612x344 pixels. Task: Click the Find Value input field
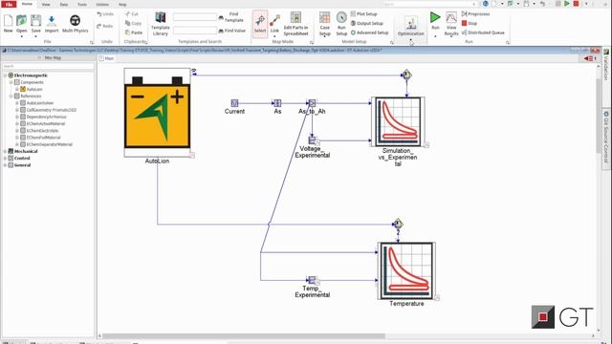click(x=195, y=31)
